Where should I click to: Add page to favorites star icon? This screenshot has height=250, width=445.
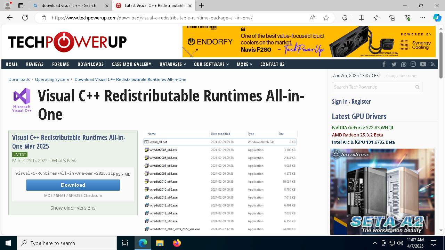[326, 18]
